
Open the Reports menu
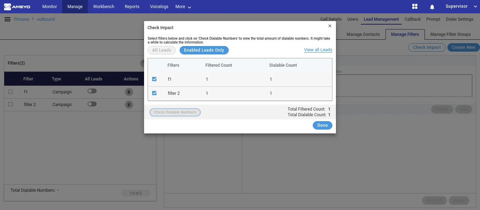132,7
